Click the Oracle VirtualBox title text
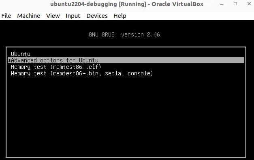The image size is (254, 160). pos(177,4)
